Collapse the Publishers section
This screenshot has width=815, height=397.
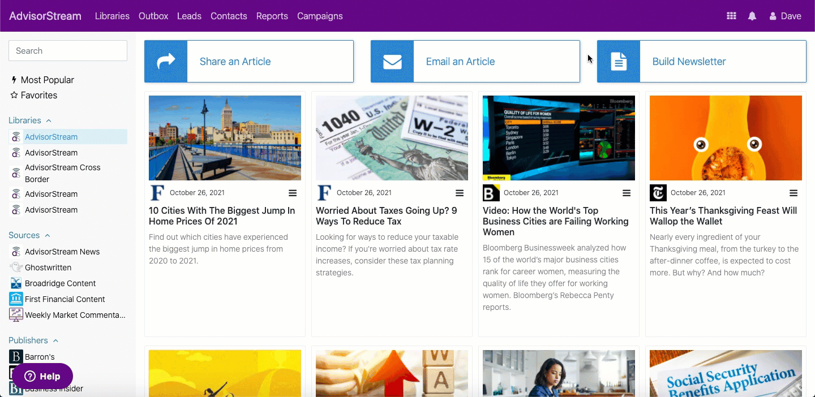pos(33,340)
